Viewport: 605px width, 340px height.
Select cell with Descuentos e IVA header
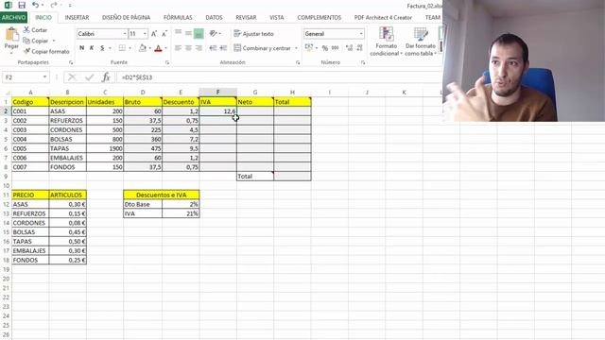pyautogui.click(x=162, y=195)
